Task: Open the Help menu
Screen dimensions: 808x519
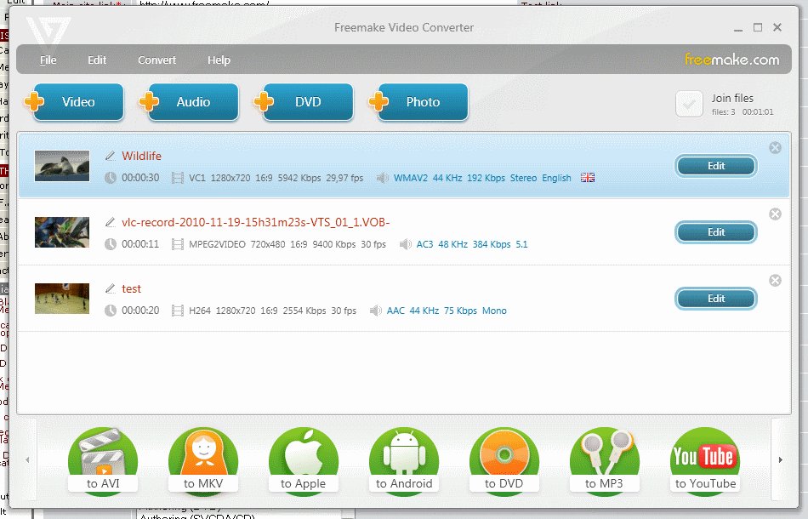Action: pos(219,60)
